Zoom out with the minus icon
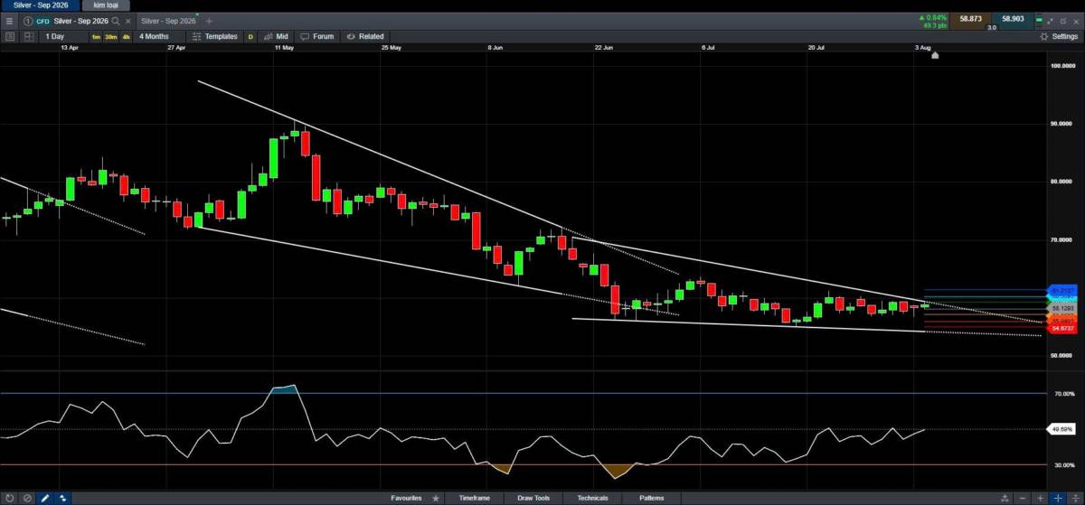The height and width of the screenshot is (505, 1085). click(x=1023, y=498)
